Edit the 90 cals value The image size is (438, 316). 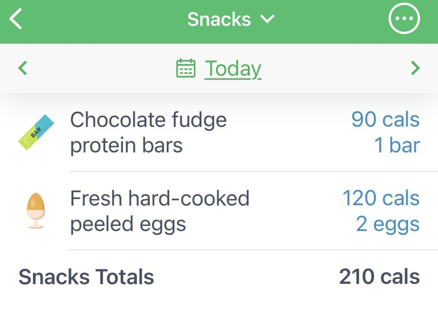tap(385, 119)
